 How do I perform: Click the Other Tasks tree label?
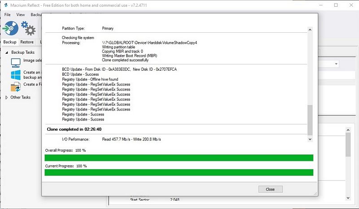[x=20, y=97]
